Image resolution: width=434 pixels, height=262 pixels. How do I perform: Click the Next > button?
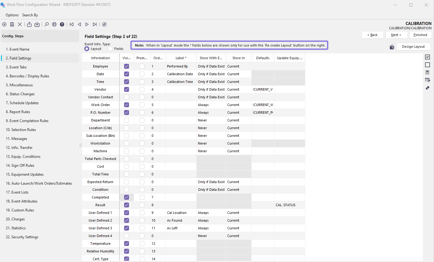point(396,35)
